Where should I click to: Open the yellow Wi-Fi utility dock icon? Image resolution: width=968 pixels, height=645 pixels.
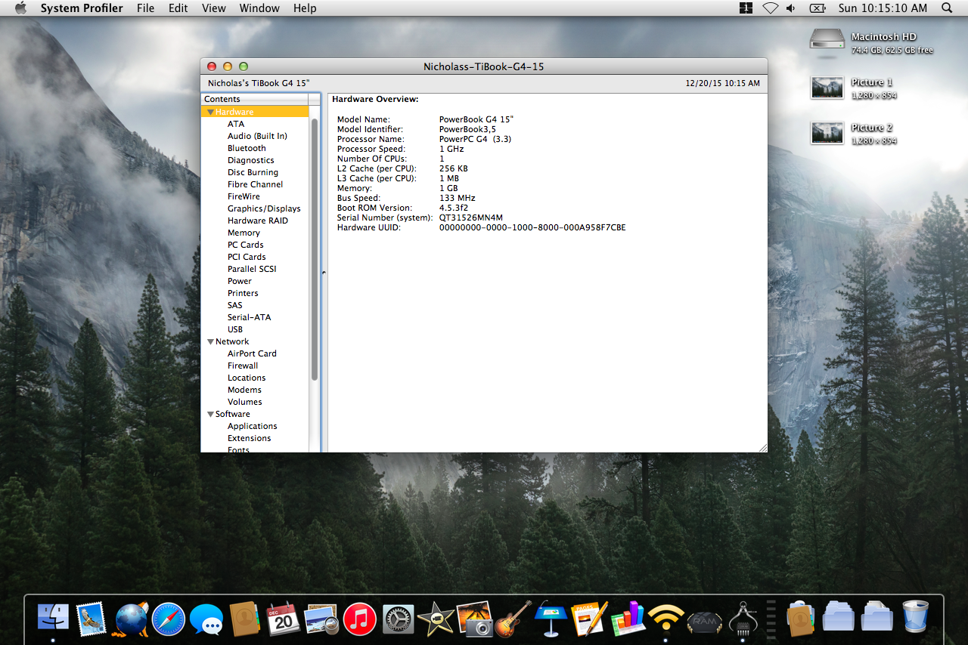coord(666,619)
